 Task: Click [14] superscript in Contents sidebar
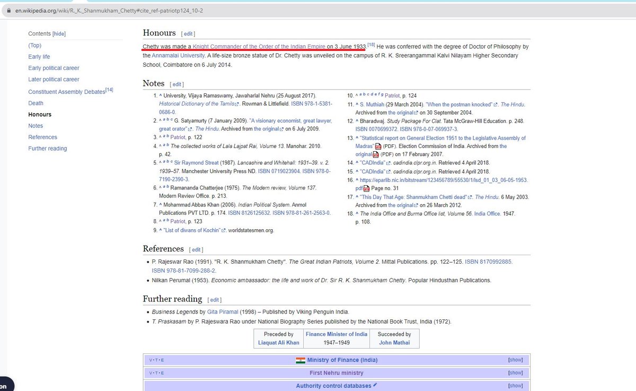pos(109,90)
